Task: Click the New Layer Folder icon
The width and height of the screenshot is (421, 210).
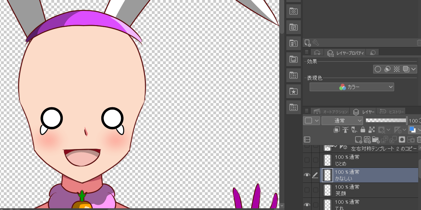Action: 376,140
